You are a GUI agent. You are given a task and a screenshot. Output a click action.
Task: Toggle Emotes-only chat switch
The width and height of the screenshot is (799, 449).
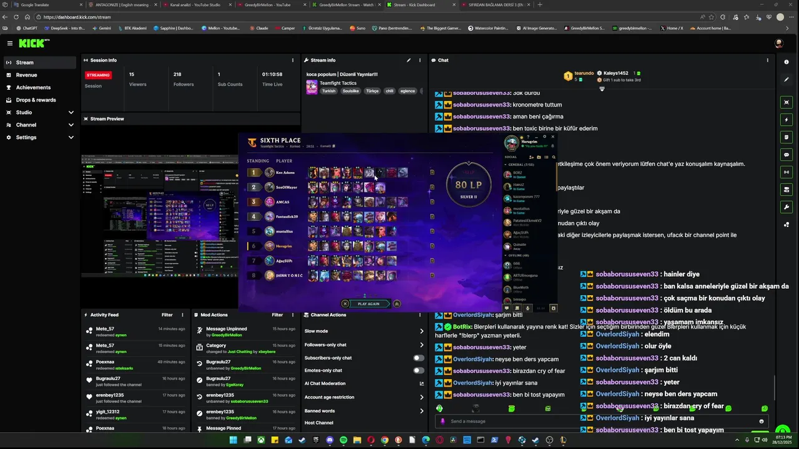click(x=418, y=370)
